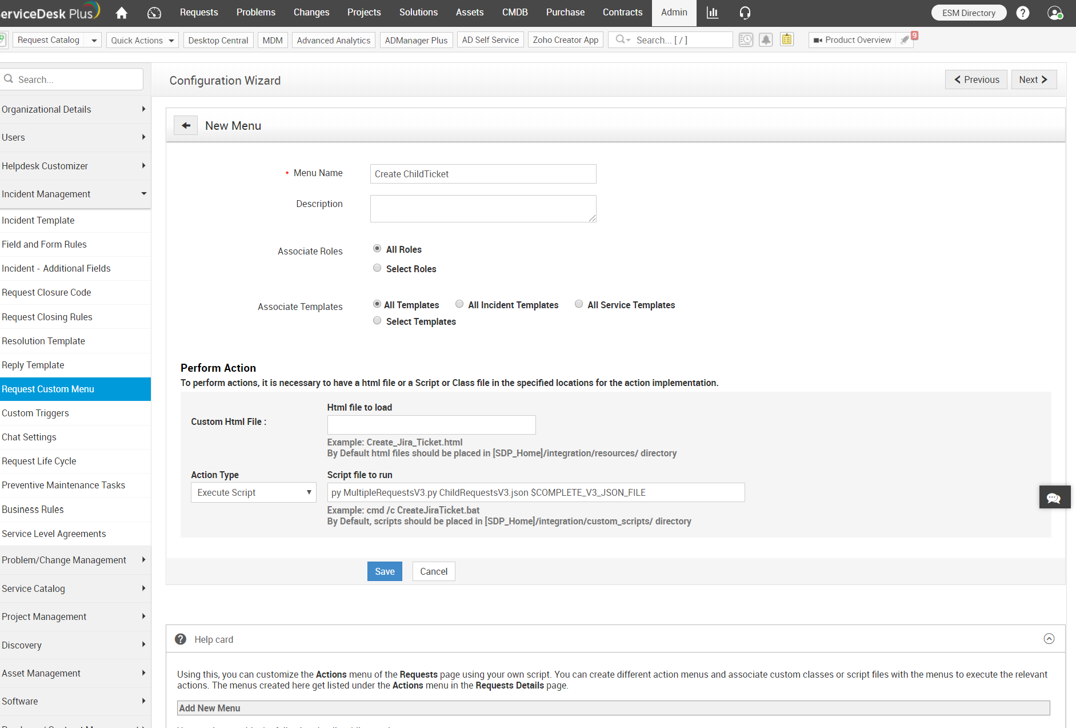Expand the Problem/Change Management section
Screen dimensions: 1076x728
(74, 560)
